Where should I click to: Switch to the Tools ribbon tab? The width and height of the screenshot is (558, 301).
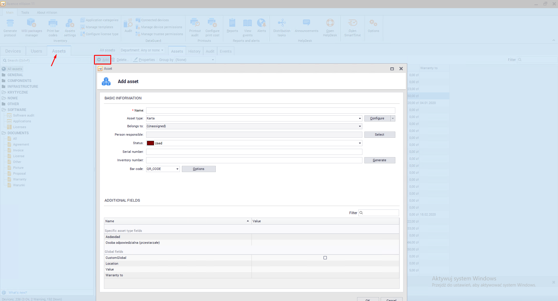point(25,12)
